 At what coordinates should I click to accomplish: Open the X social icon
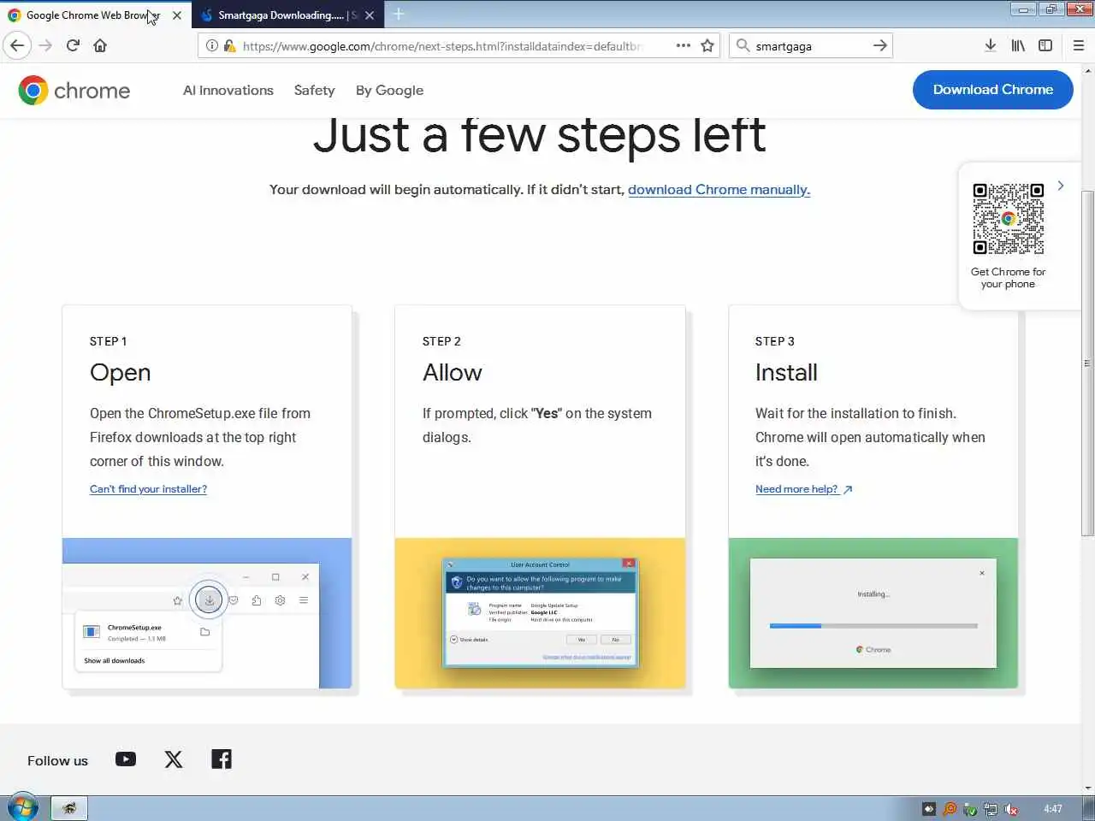click(x=174, y=759)
